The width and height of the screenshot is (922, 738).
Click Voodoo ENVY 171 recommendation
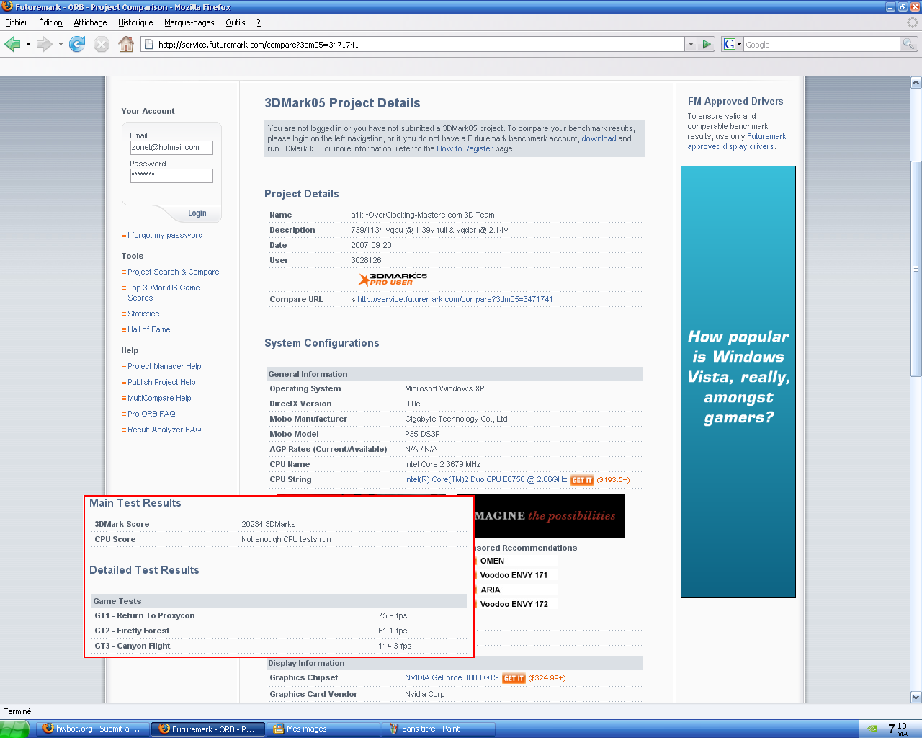point(514,575)
